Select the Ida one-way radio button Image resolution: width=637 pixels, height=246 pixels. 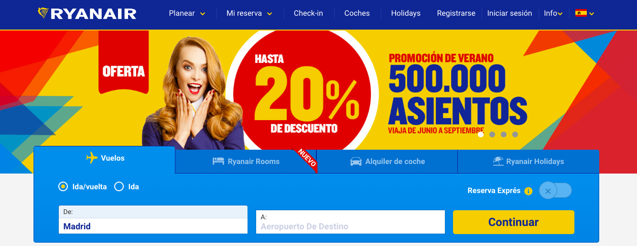pos(119,187)
